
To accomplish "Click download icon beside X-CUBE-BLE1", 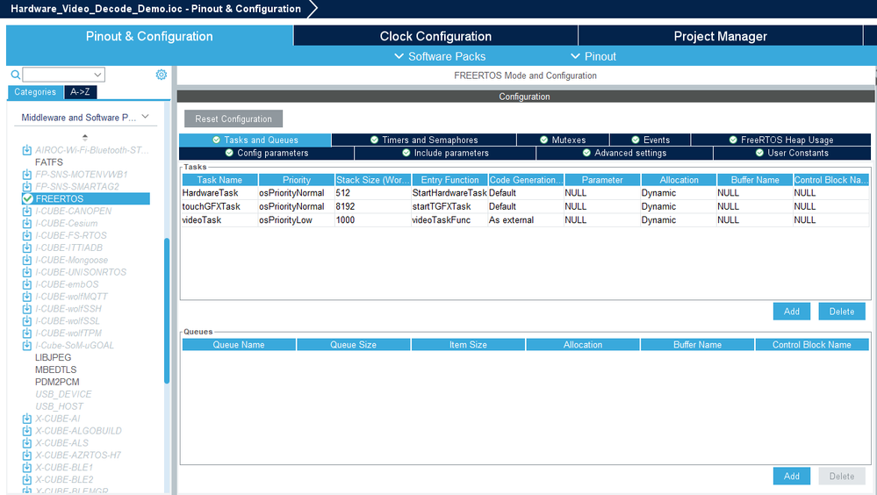I will [27, 468].
